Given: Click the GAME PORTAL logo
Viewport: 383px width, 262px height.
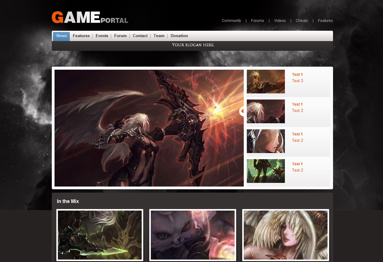Looking at the screenshot, I should [90, 18].
